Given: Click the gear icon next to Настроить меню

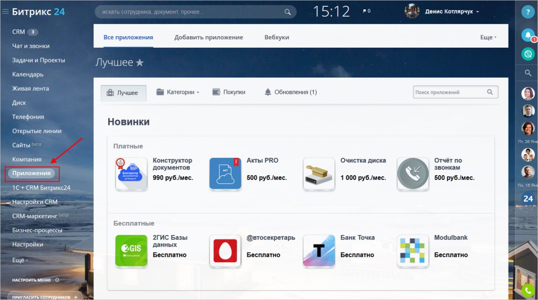Looking at the screenshot, I should coord(57,280).
